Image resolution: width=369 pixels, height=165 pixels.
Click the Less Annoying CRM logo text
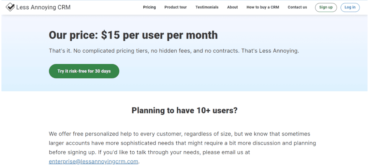43,7
